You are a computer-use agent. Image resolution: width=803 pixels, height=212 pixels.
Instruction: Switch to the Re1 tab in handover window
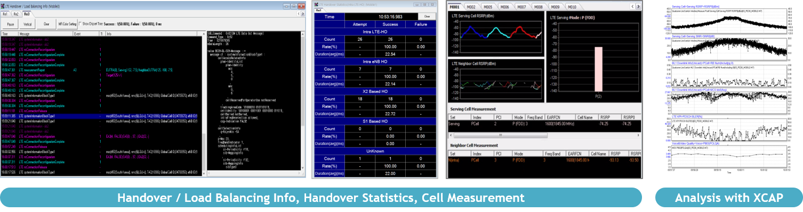6,14
